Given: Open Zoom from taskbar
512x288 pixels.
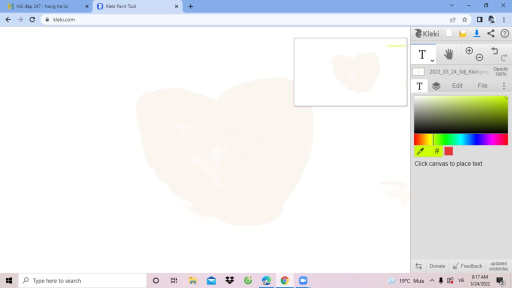Looking at the screenshot, I should (303, 280).
